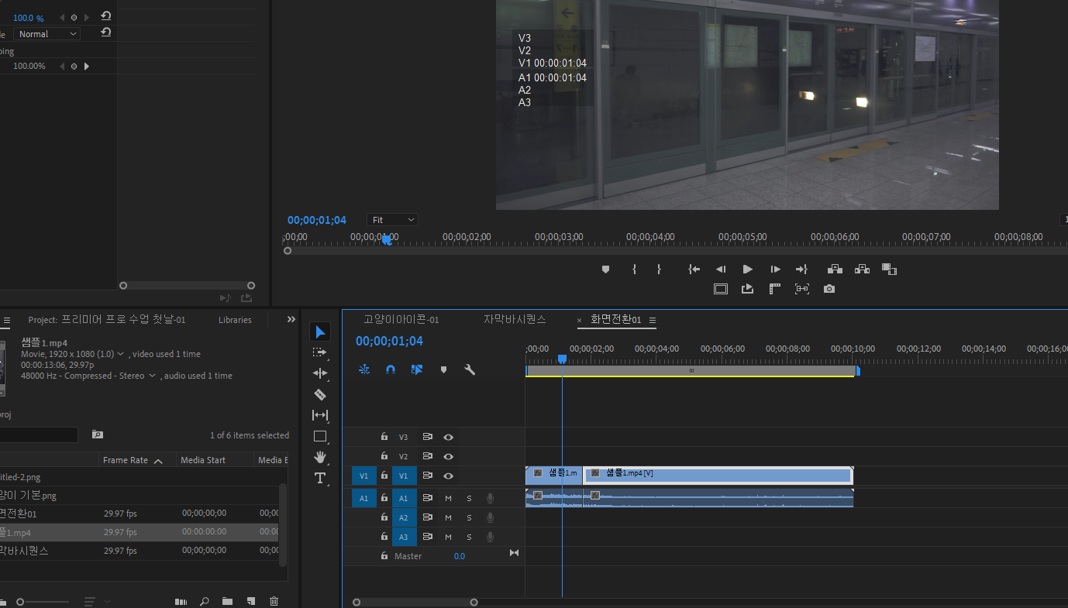Toggle the timeline Snap magnet icon
1068x608 pixels.
pyautogui.click(x=391, y=370)
